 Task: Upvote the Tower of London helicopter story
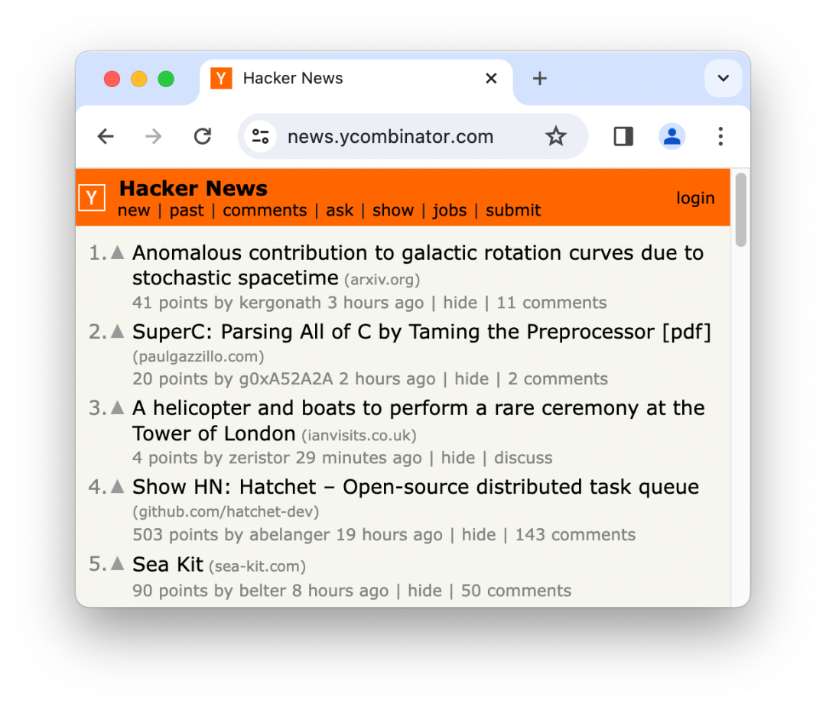118,408
